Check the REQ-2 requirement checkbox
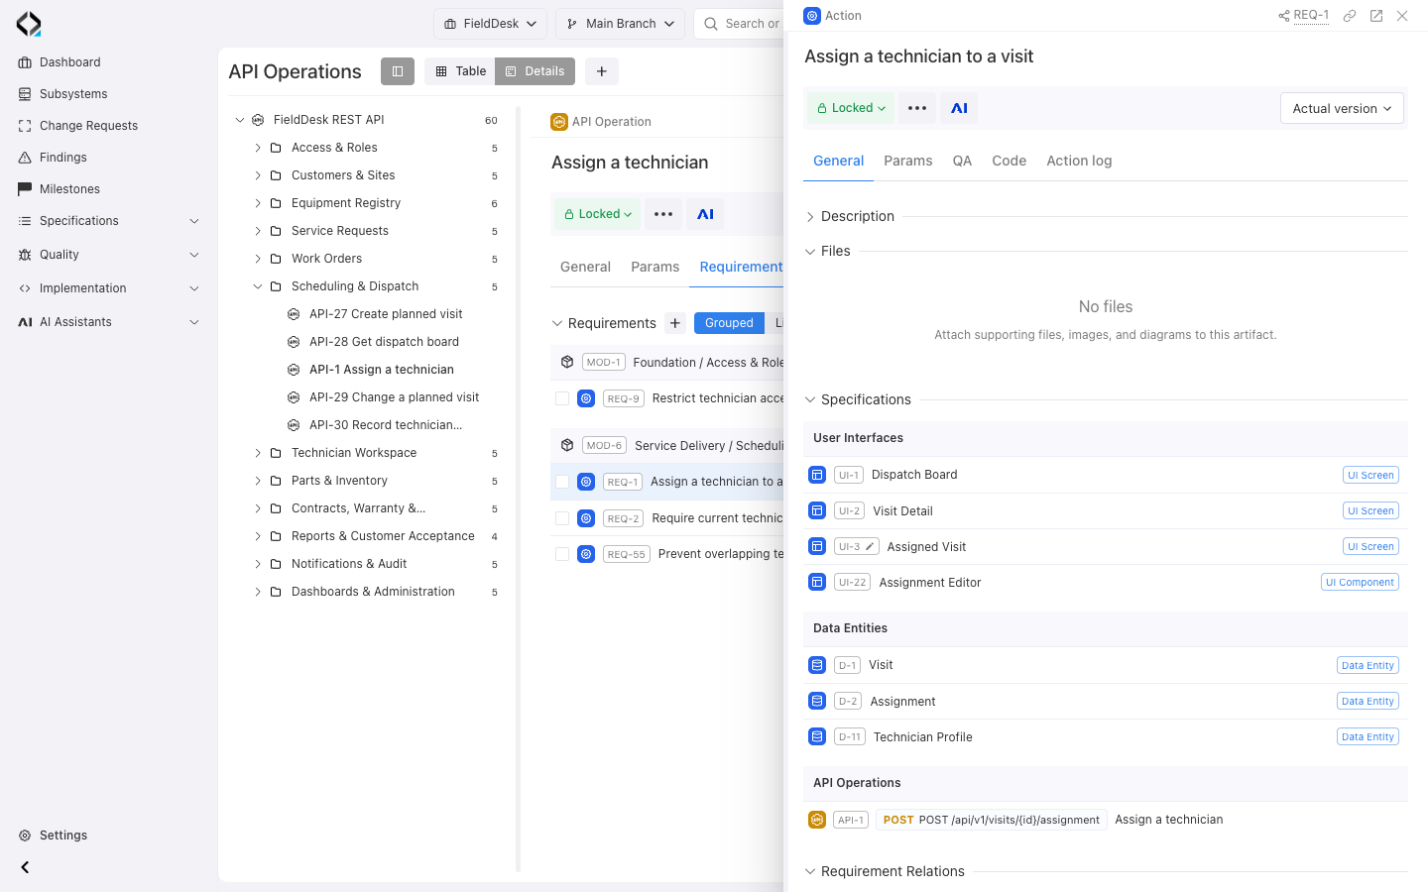The width and height of the screenshot is (1428, 892). (x=562, y=518)
